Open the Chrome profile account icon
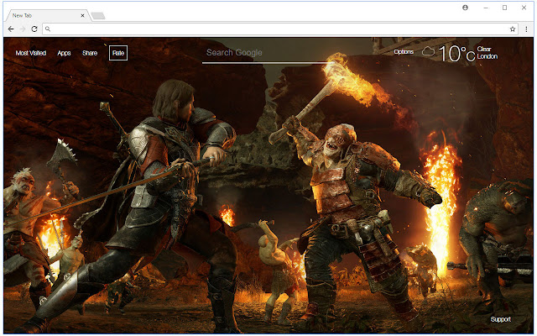Image resolution: width=537 pixels, height=336 pixels. tap(465, 8)
